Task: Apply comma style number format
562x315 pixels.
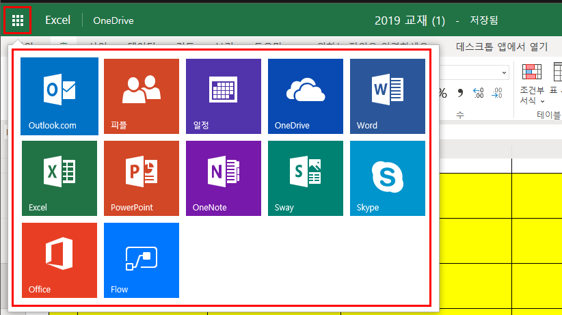Action: [x=460, y=93]
